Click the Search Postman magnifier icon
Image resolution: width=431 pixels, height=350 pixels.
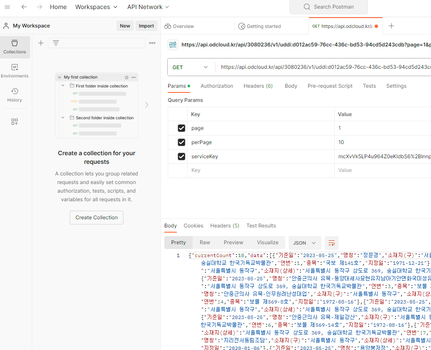click(x=307, y=7)
